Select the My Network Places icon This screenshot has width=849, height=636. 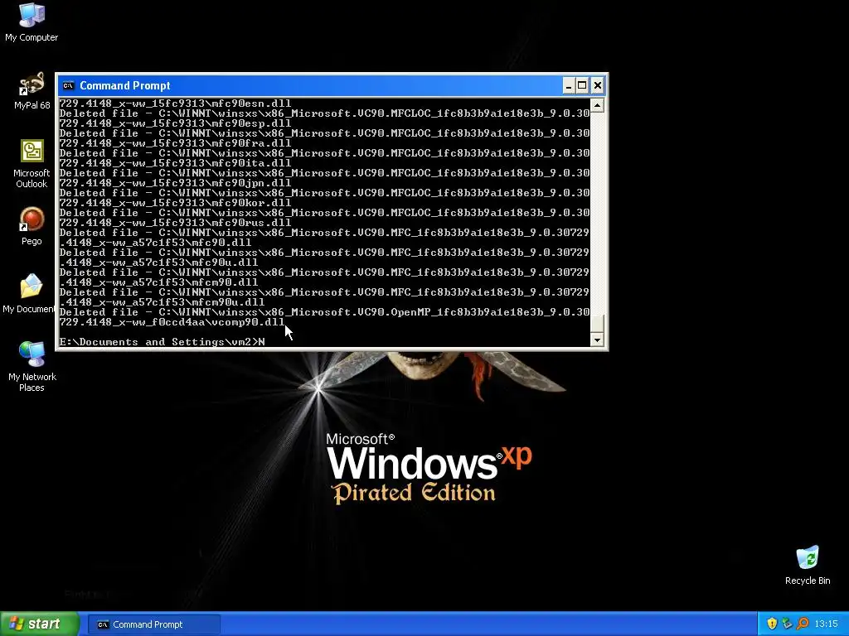32,366
